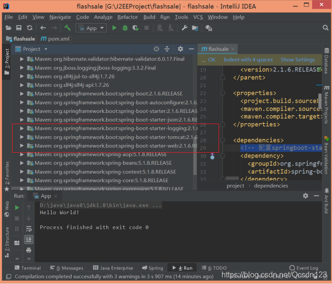Expand hibernate-validator Maven library

[22, 59]
